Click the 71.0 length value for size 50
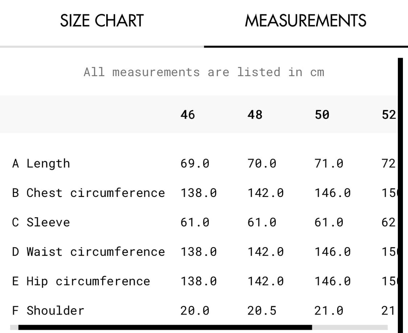This screenshot has width=408, height=333. point(329,164)
